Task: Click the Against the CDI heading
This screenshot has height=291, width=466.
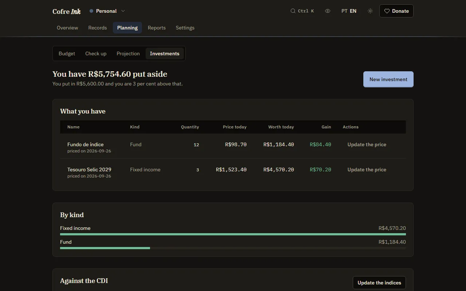Action: click(84, 281)
